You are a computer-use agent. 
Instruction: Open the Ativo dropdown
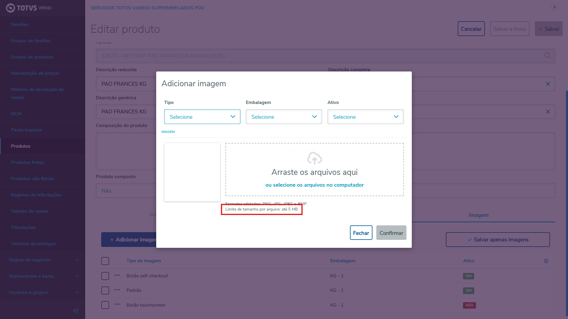pos(365,117)
